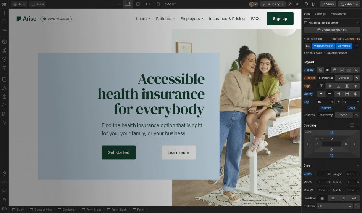
Task: Tick the Heading Jumbo styles checkbox
Action: pyautogui.click(x=305, y=23)
